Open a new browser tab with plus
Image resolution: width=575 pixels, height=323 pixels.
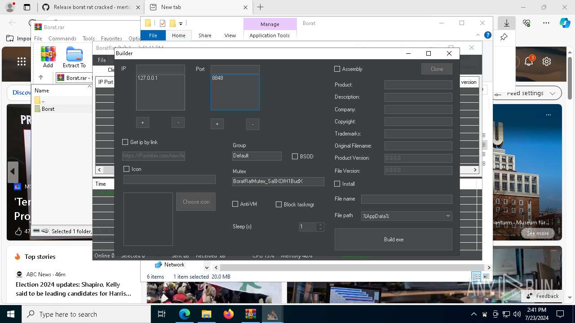pos(261,7)
